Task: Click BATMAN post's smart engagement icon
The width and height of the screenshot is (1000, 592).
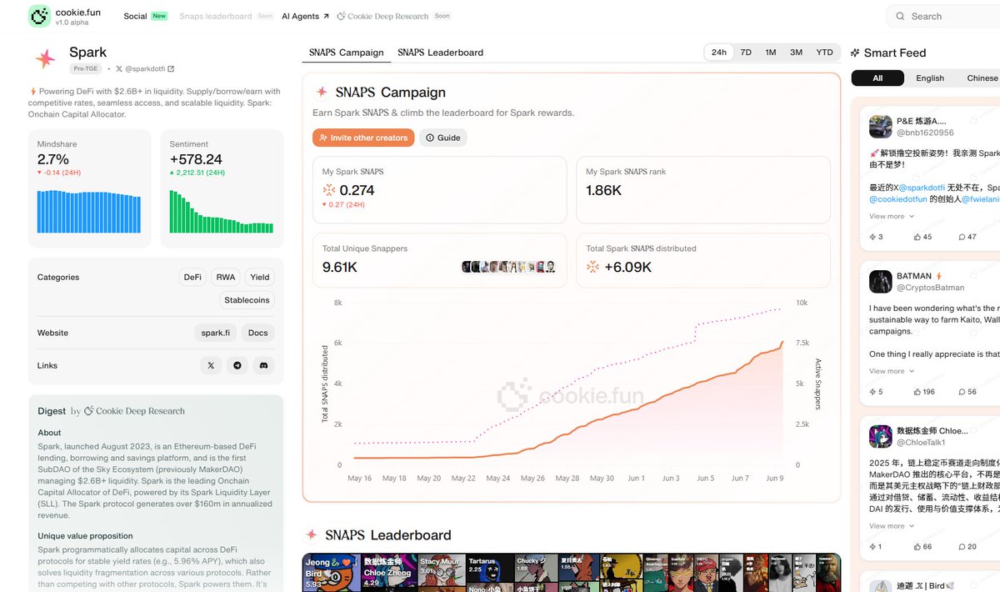Action: pyautogui.click(x=873, y=392)
